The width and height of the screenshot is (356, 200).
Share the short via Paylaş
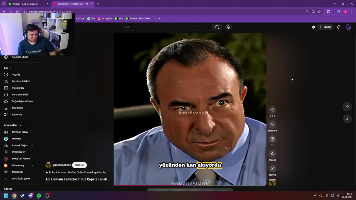(272, 154)
